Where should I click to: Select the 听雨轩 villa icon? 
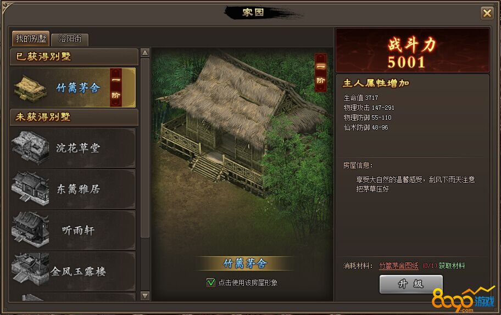(31, 230)
